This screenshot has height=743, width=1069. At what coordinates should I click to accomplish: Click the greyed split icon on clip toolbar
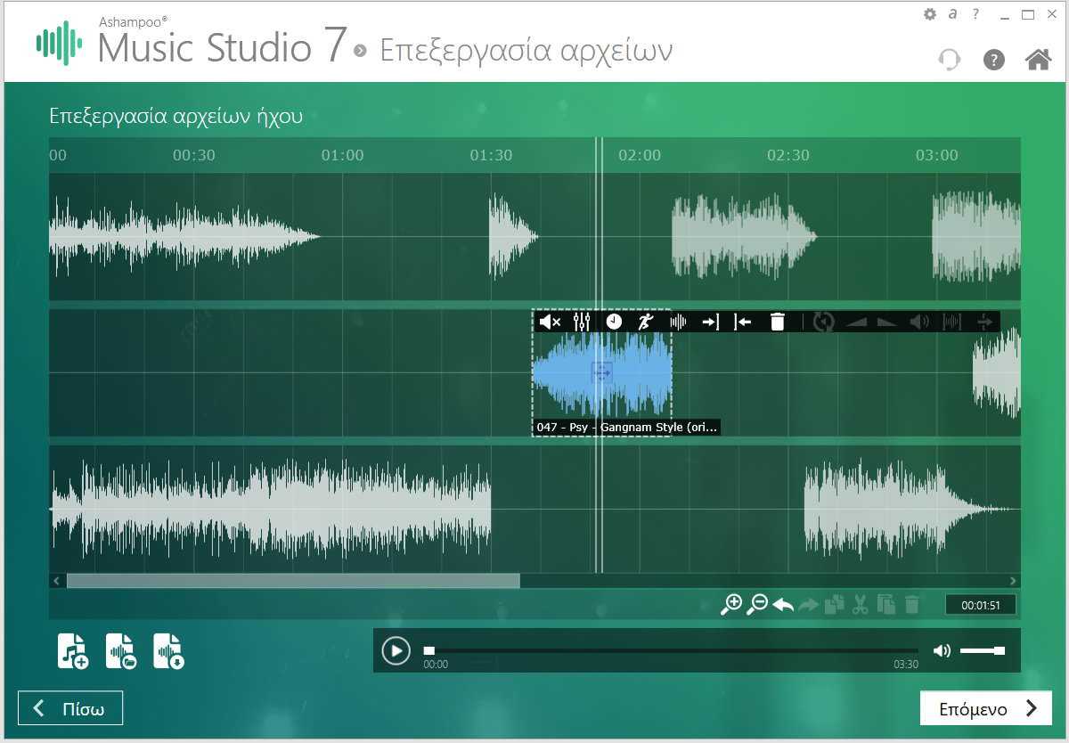point(984,322)
